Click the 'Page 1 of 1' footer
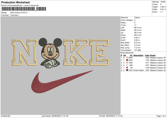This screenshot has height=118, width=167. pyautogui.click(x=161, y=116)
